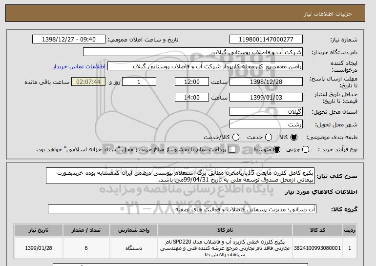
Task: Click the remaining time counter 02:07:44
Action: tap(88, 82)
